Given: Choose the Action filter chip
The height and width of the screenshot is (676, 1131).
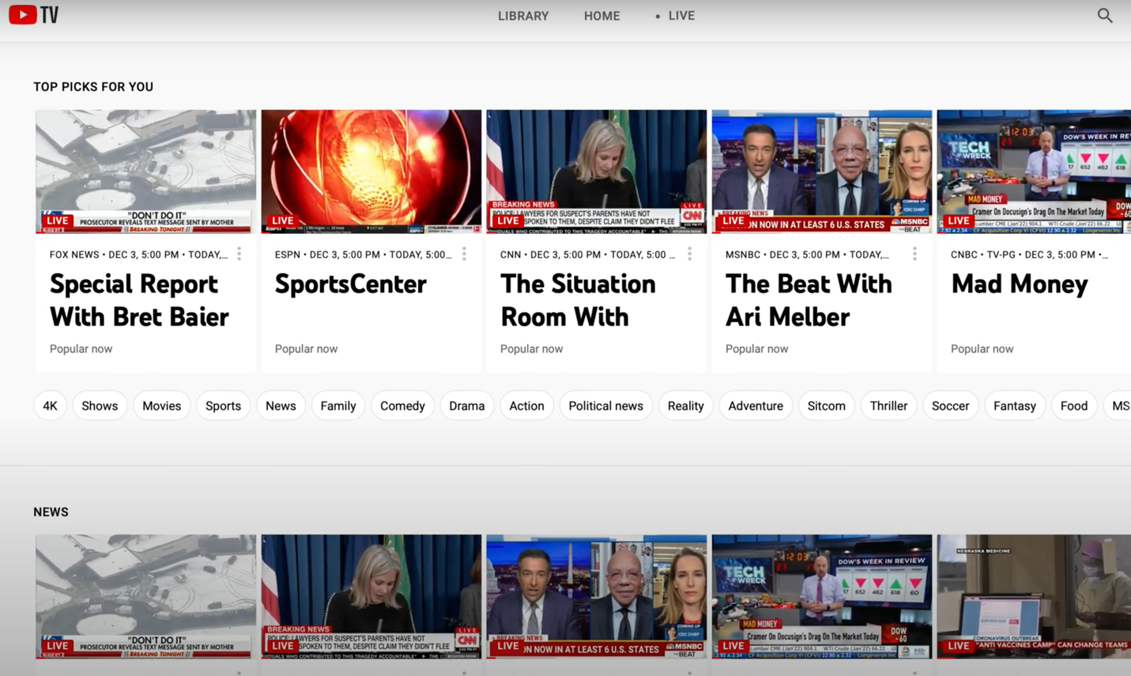Looking at the screenshot, I should (x=526, y=406).
